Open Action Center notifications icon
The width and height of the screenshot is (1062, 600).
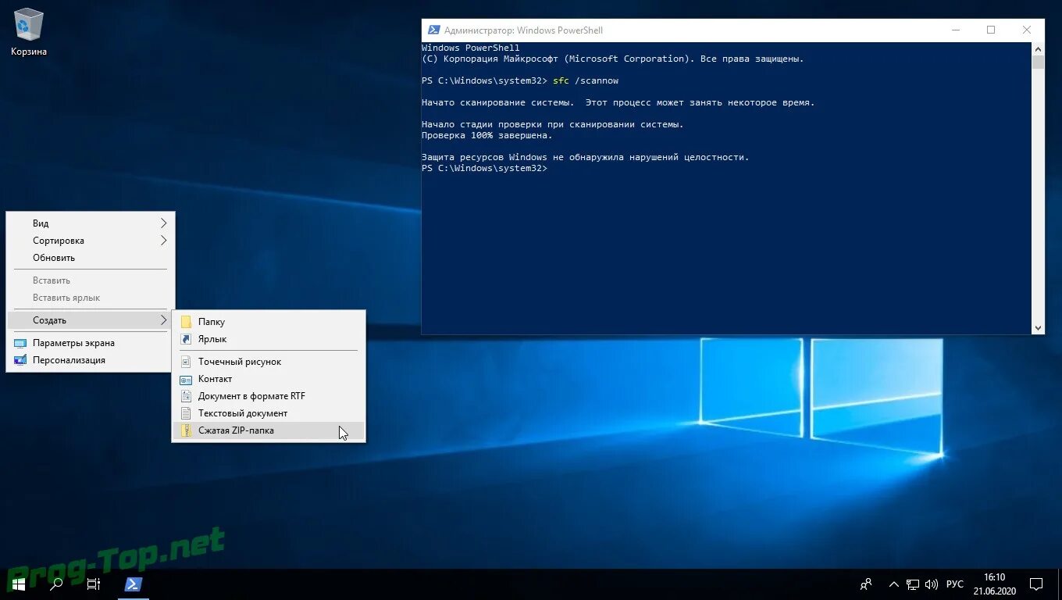pos(1036,584)
